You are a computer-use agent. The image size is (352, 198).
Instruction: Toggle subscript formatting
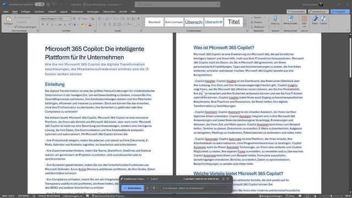click(65, 25)
